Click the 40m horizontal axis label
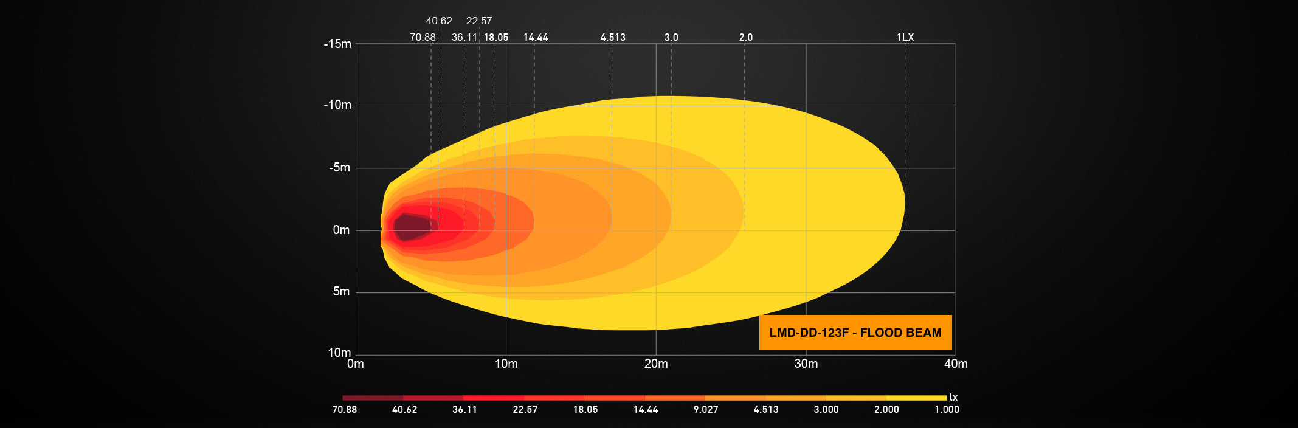Image resolution: width=1298 pixels, height=428 pixels. [x=955, y=364]
